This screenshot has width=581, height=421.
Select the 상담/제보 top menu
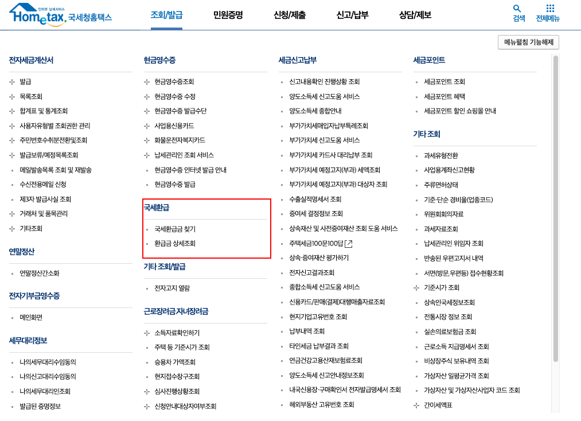(415, 15)
